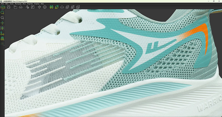The width and height of the screenshot is (222, 117).
Task: Click the floppy disk save icon
Action: (9, 7)
